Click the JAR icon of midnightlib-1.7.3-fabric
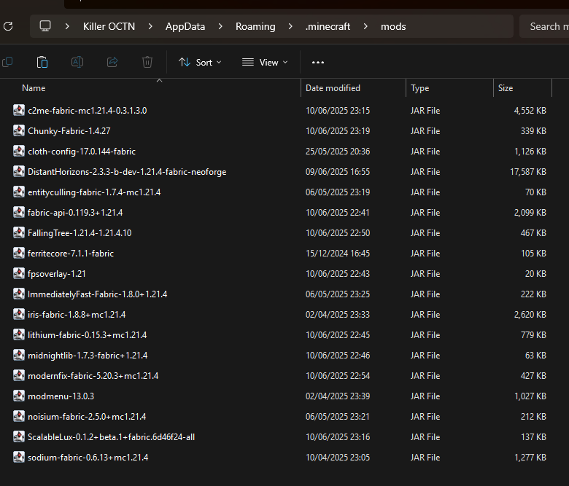This screenshot has width=569, height=486. point(19,355)
